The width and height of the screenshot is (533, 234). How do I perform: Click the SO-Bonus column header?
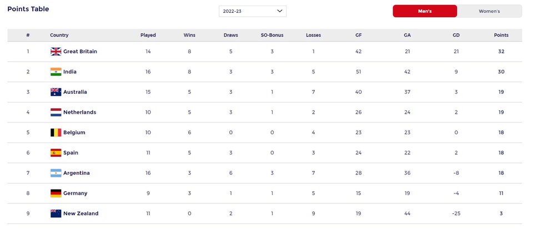272,35
